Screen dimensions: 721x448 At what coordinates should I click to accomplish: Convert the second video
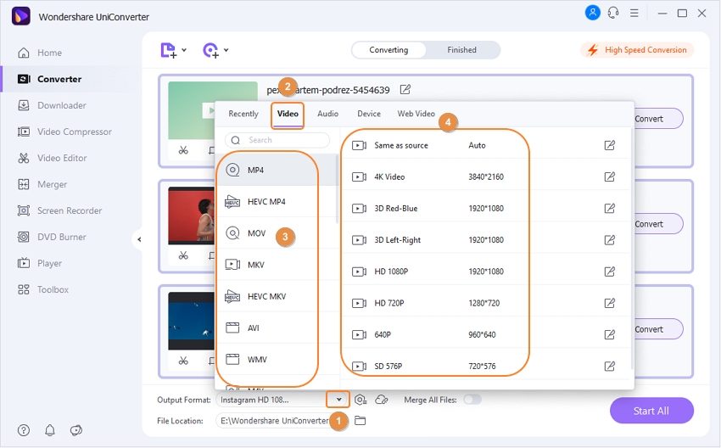pyautogui.click(x=658, y=224)
